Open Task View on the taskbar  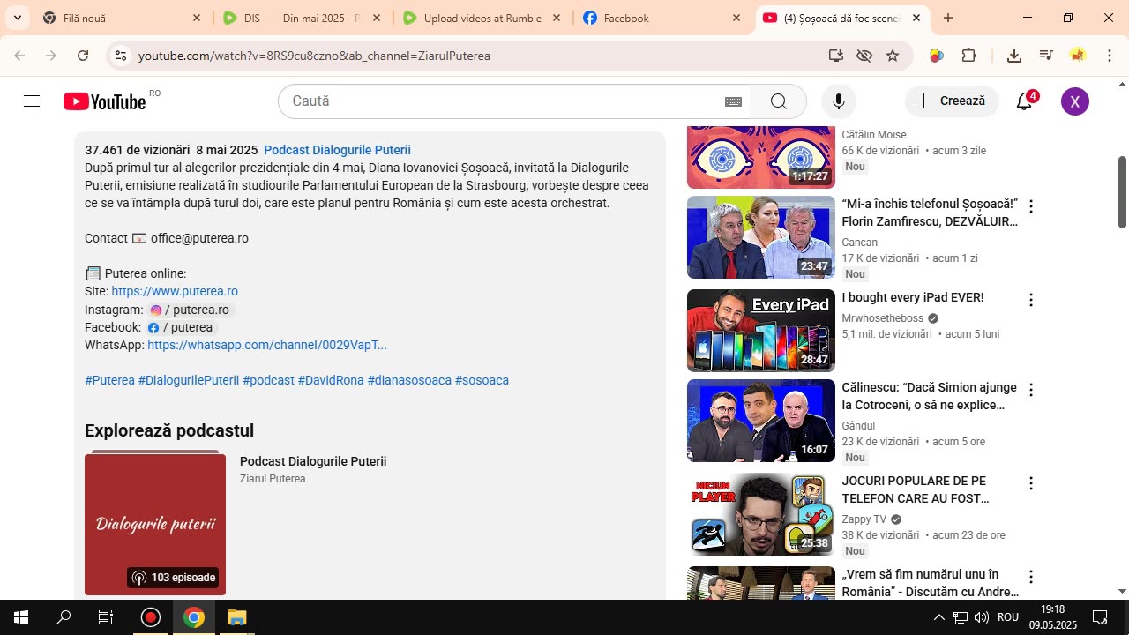[106, 617]
